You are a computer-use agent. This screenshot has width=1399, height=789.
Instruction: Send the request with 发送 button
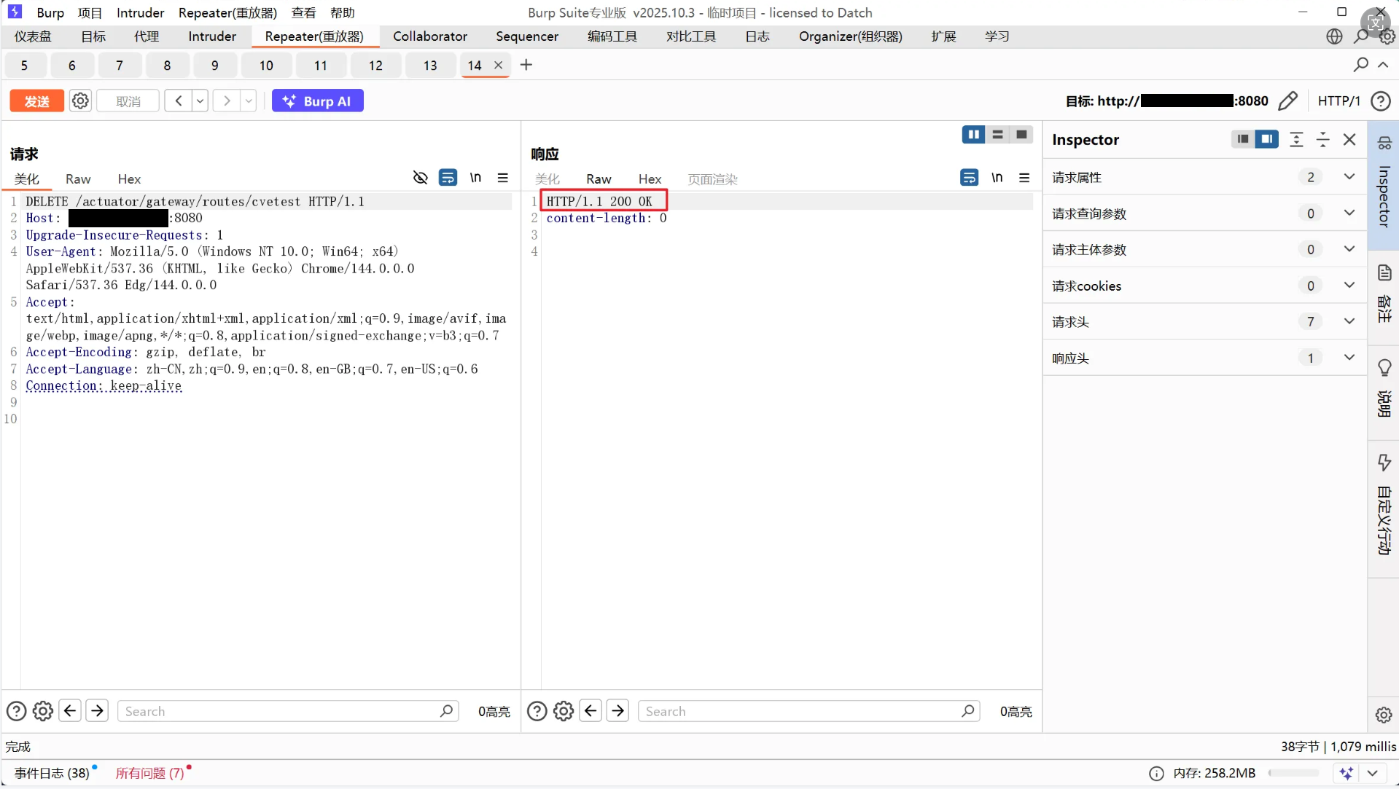[36, 101]
